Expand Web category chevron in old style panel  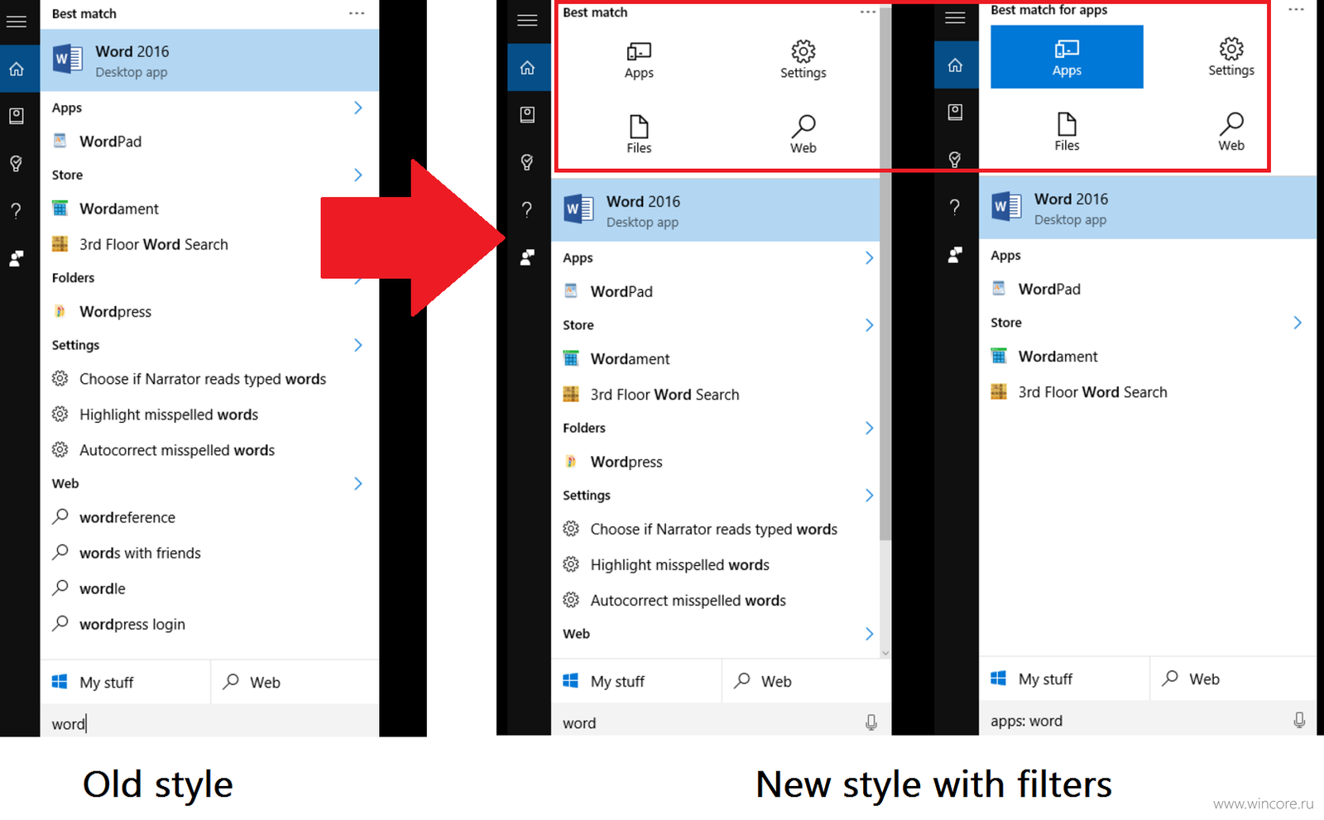(358, 483)
